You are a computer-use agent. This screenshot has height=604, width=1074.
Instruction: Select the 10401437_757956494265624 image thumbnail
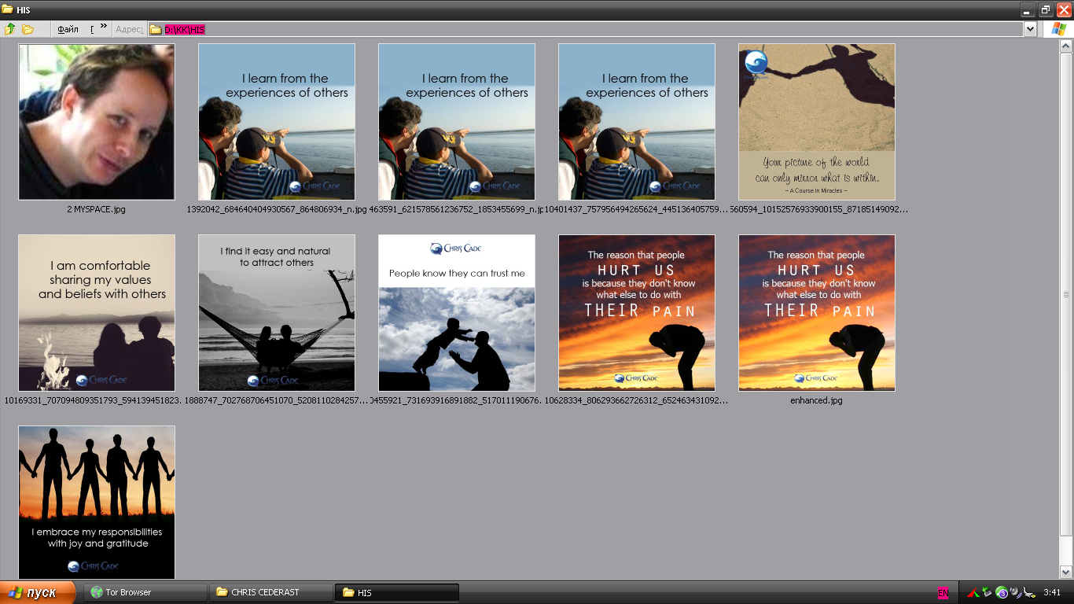[637, 122]
